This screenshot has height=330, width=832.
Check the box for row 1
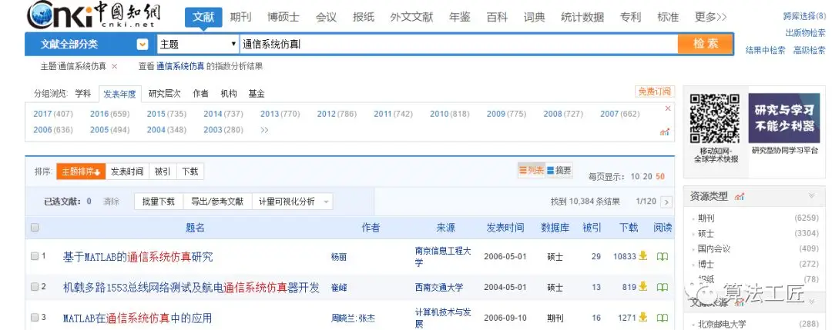pos(35,256)
